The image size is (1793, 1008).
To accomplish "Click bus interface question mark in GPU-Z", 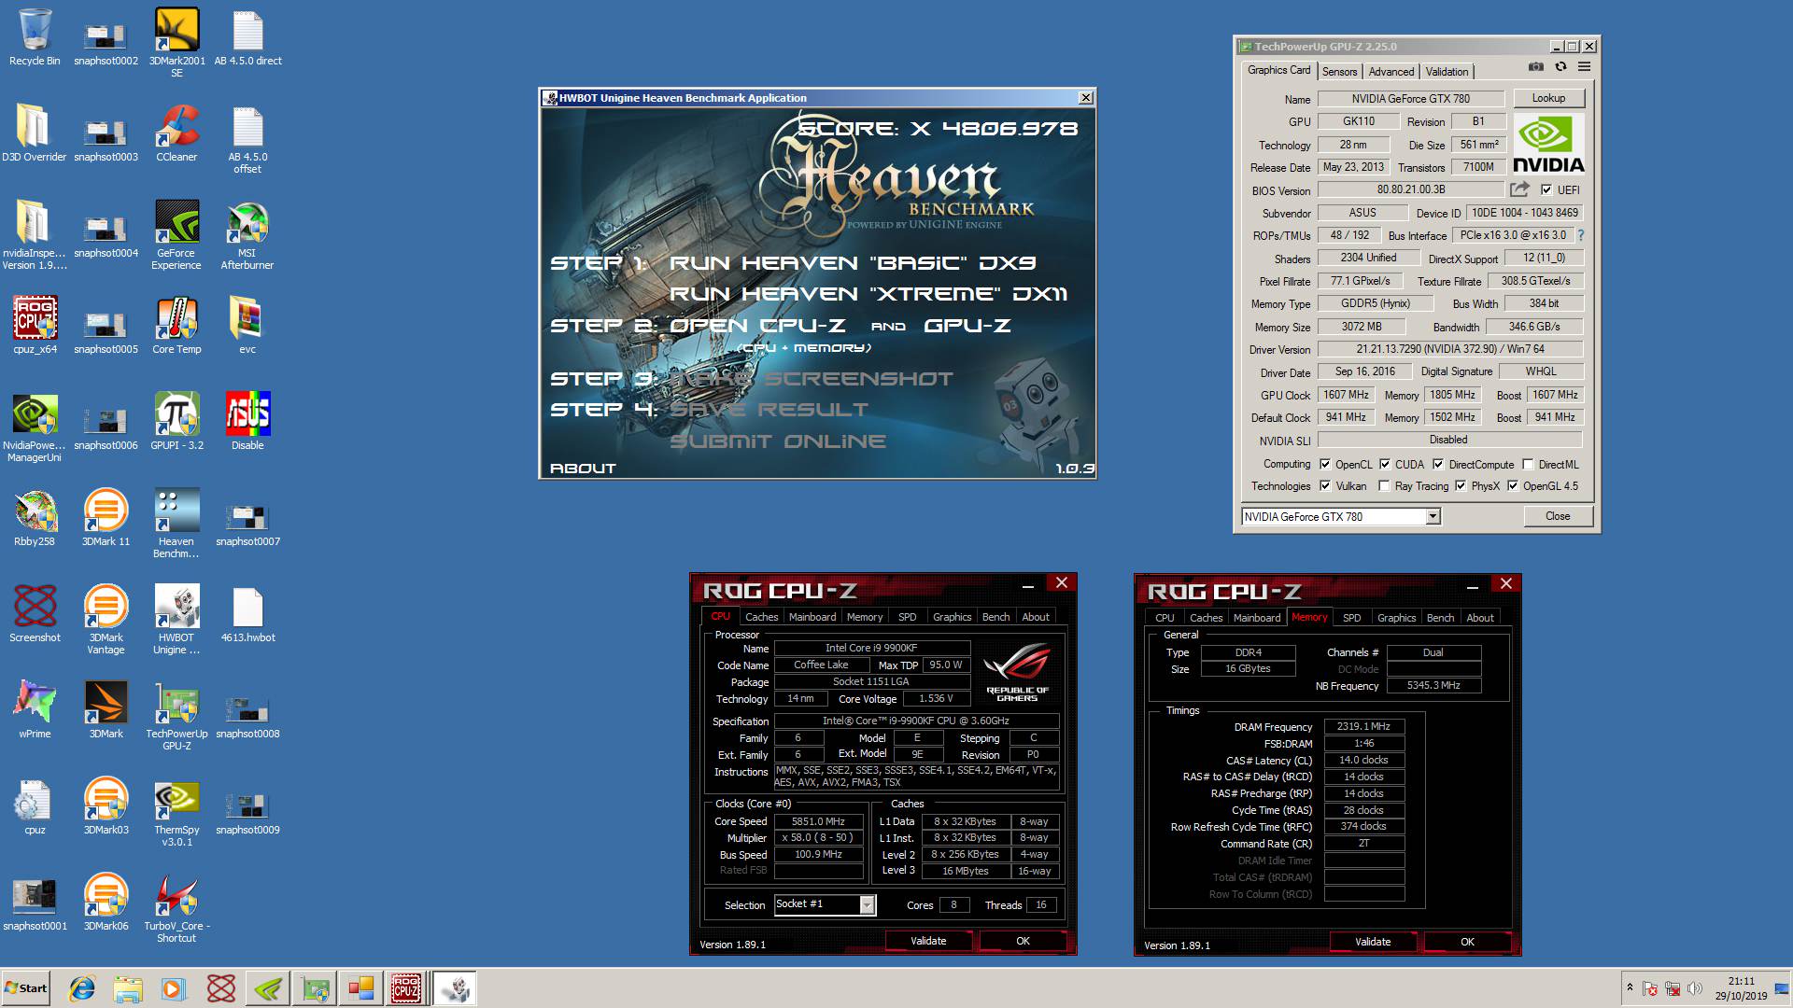I will (1581, 235).
